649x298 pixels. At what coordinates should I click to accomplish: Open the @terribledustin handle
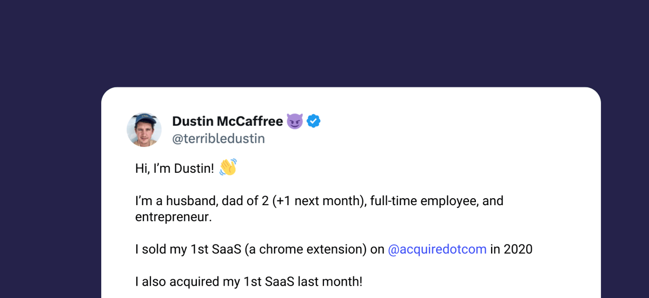click(x=218, y=139)
